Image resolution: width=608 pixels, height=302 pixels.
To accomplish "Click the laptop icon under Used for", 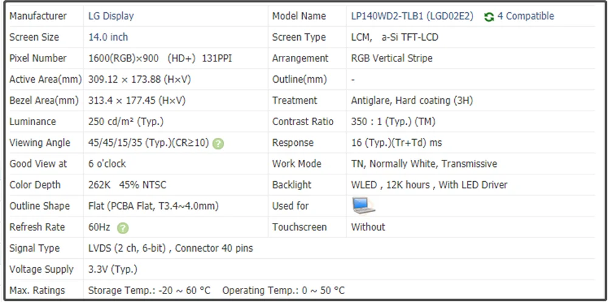I will [364, 206].
